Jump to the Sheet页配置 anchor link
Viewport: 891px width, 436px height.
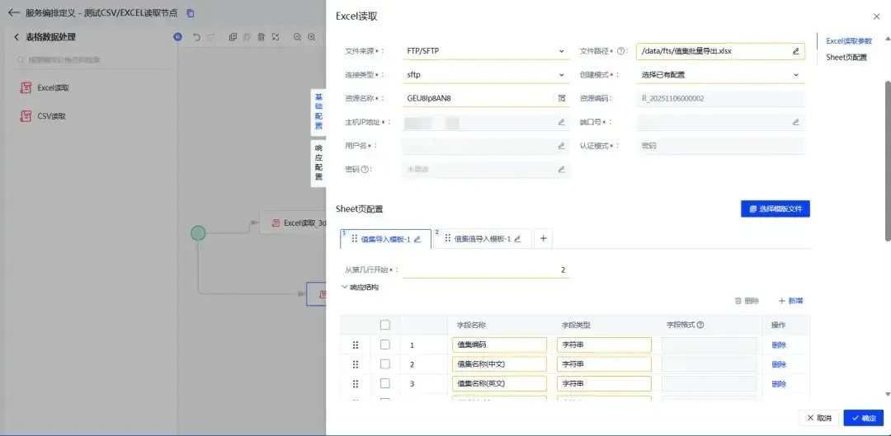pos(846,58)
